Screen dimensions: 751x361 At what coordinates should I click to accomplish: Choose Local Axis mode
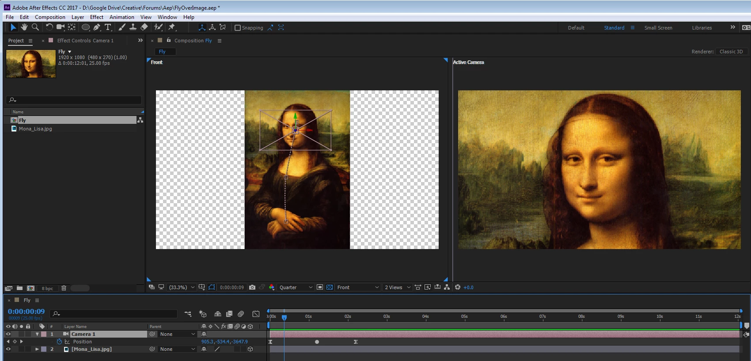click(202, 27)
